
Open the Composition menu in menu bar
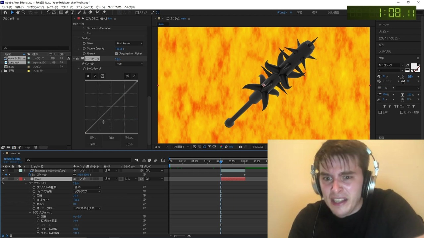coord(35,7)
